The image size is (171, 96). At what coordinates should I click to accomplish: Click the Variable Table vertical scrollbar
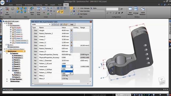coord(90,53)
